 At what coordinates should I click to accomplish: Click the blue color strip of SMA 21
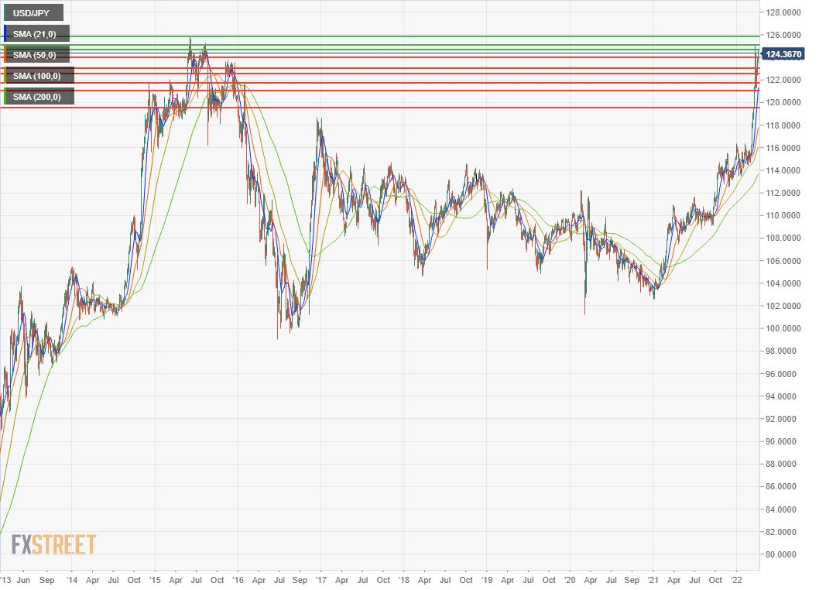point(5,34)
